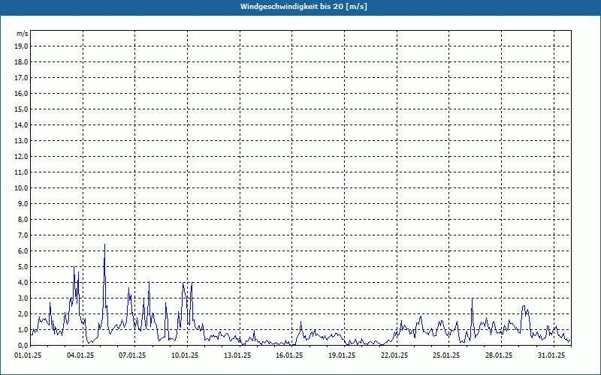Click the 10,0 y-axis label
The height and width of the screenshot is (375, 601).
tap(22, 188)
